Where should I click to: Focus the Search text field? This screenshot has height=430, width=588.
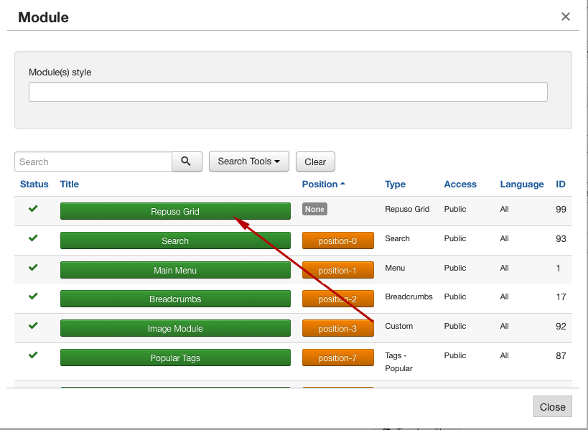[93, 162]
